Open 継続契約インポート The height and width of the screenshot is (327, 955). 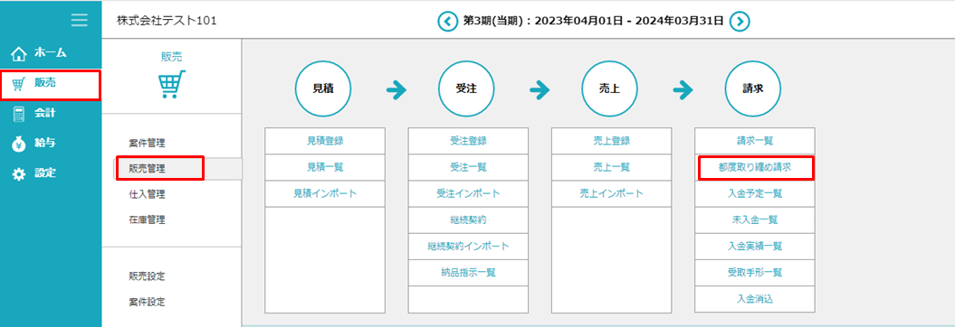click(x=468, y=247)
